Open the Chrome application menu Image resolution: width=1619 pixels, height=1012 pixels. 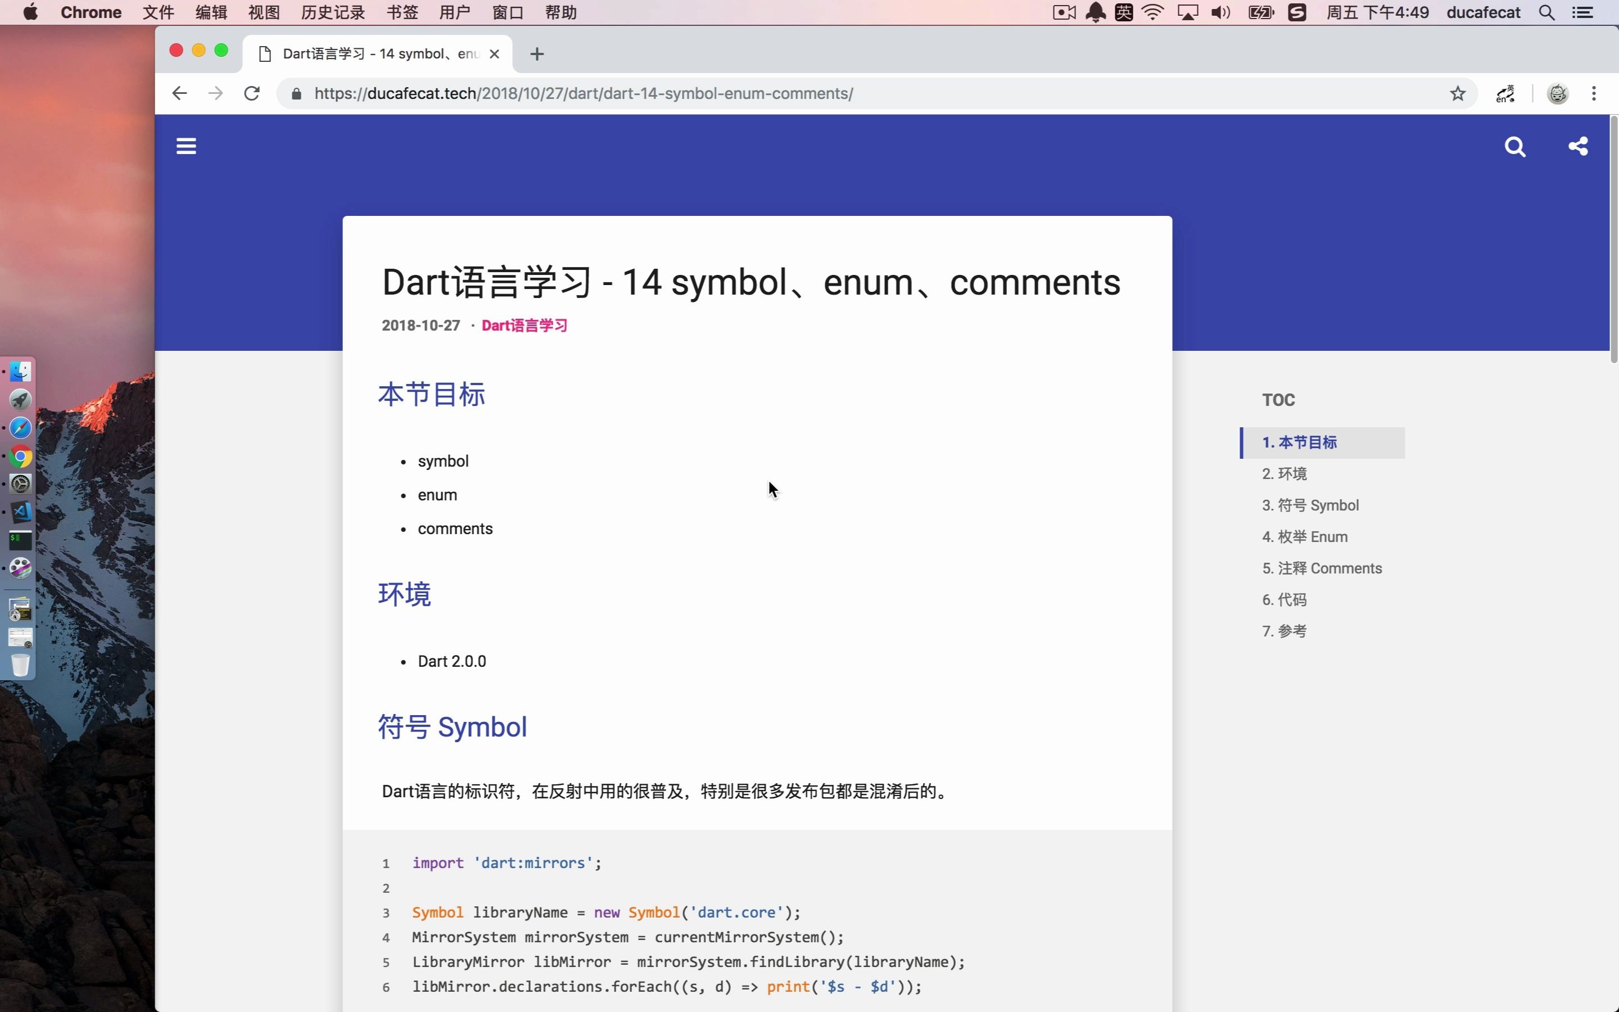coord(91,12)
